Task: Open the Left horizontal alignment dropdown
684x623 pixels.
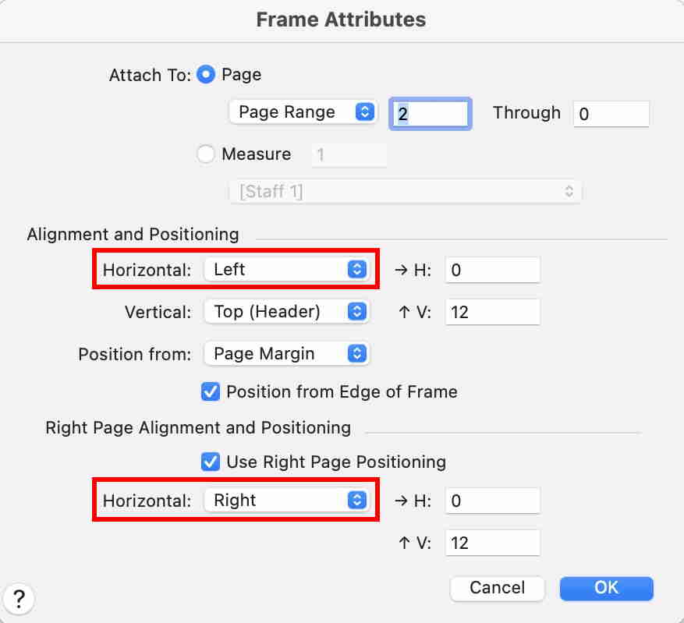Action: (x=285, y=270)
